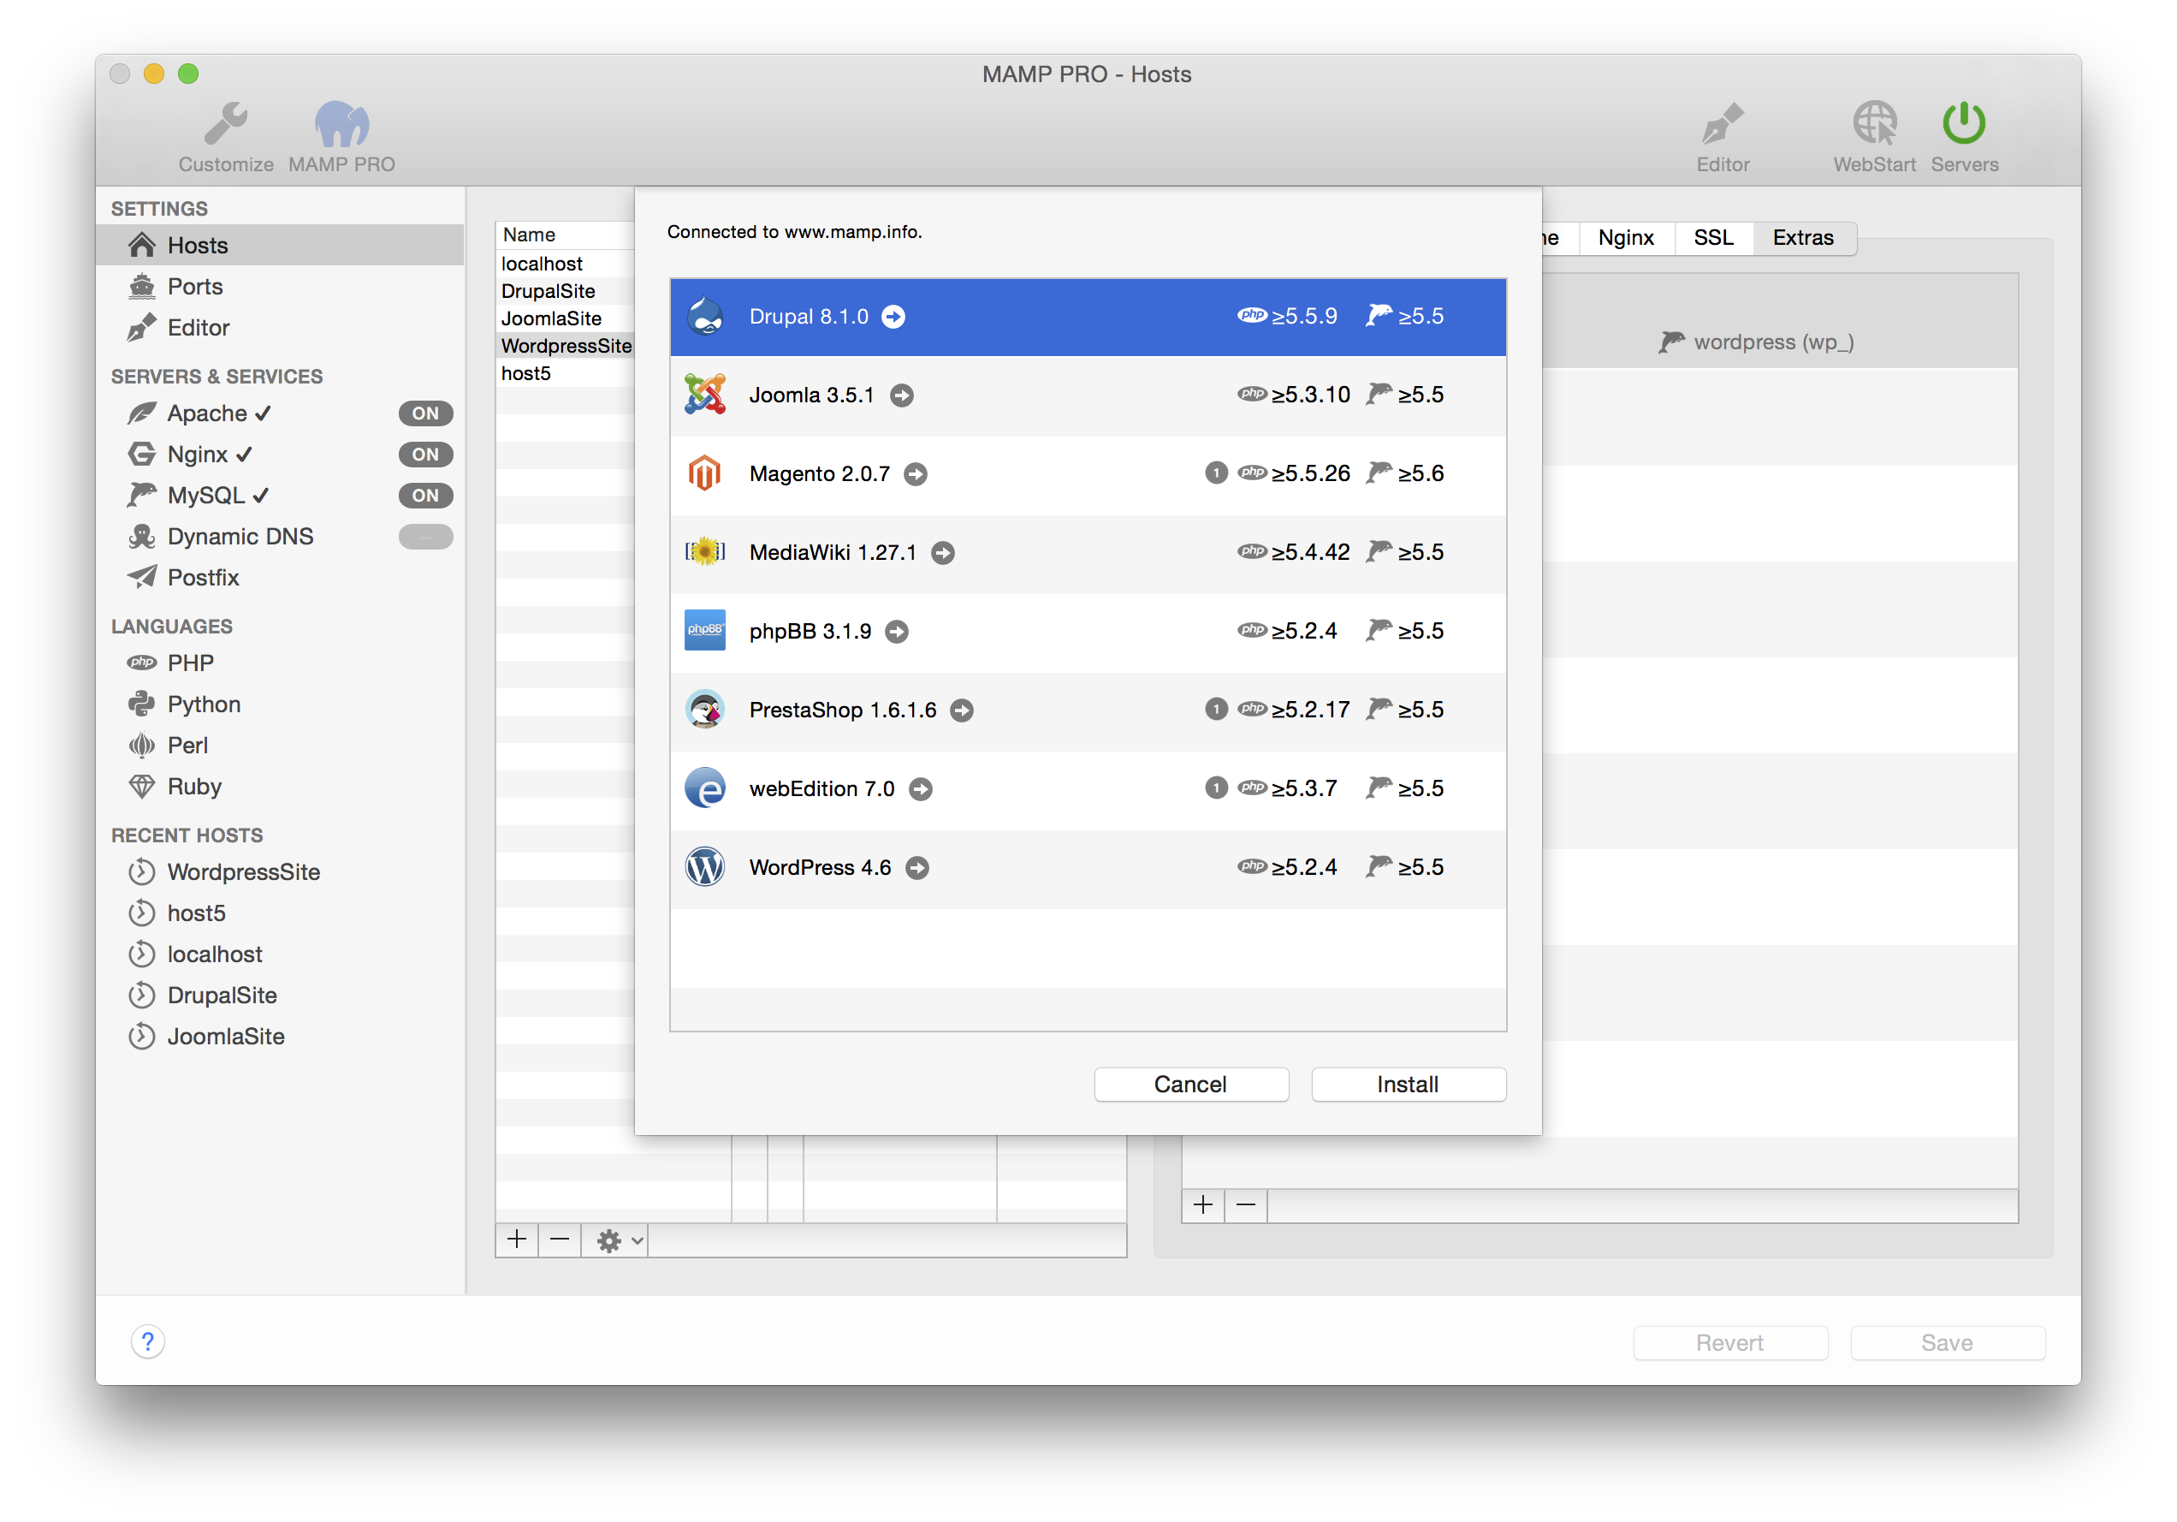
Task: Select the PrestaShop penguin logo
Action: pyautogui.click(x=704, y=710)
